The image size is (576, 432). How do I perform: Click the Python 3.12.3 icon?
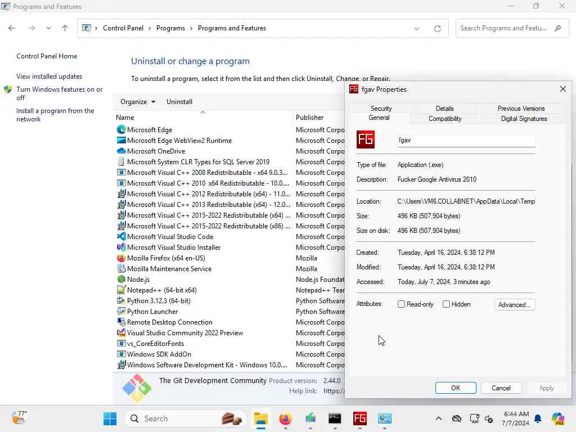pyautogui.click(x=121, y=300)
